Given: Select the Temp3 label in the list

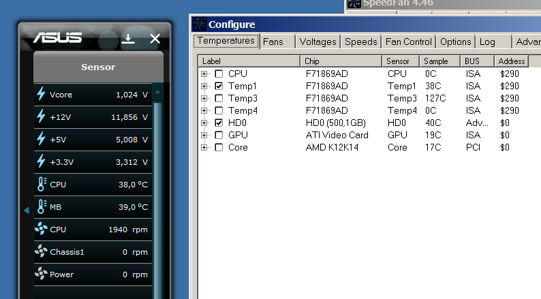Looking at the screenshot, I should [243, 98].
